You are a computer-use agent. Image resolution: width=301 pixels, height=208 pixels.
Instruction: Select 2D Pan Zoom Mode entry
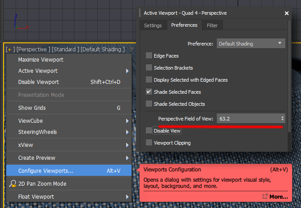pyautogui.click(x=69, y=183)
